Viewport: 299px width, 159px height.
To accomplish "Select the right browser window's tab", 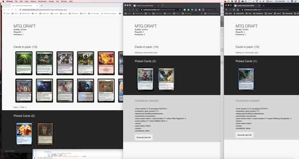I will tap(247, 5).
